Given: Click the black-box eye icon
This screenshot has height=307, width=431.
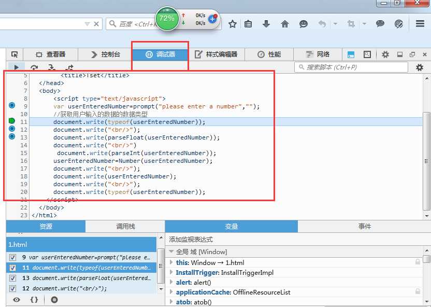Looking at the screenshot, I should (17, 300).
